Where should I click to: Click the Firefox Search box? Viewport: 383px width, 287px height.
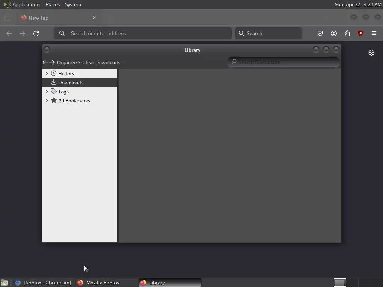(x=269, y=33)
